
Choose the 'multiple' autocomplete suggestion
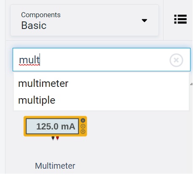pos(37,100)
